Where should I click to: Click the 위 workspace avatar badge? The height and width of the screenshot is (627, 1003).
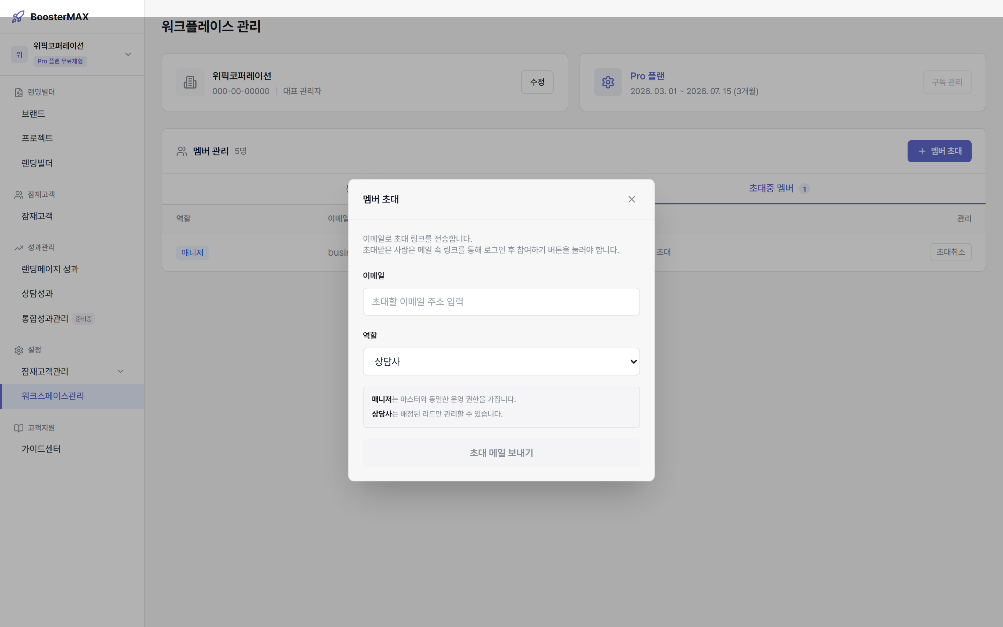[x=20, y=54]
